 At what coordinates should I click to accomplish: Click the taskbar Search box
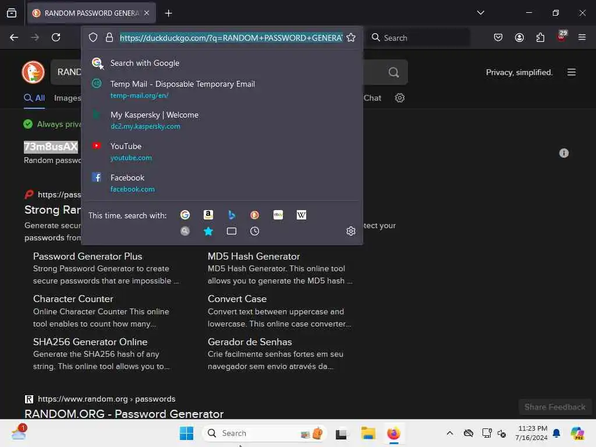click(265, 433)
